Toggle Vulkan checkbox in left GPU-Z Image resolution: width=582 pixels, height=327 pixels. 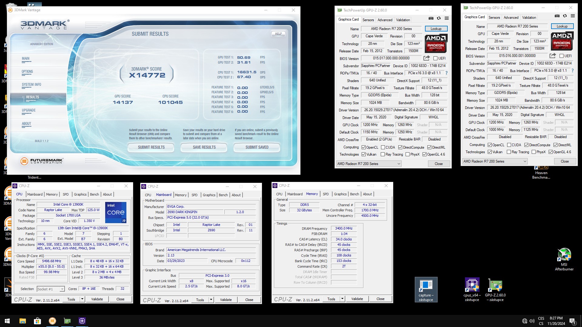363,154
